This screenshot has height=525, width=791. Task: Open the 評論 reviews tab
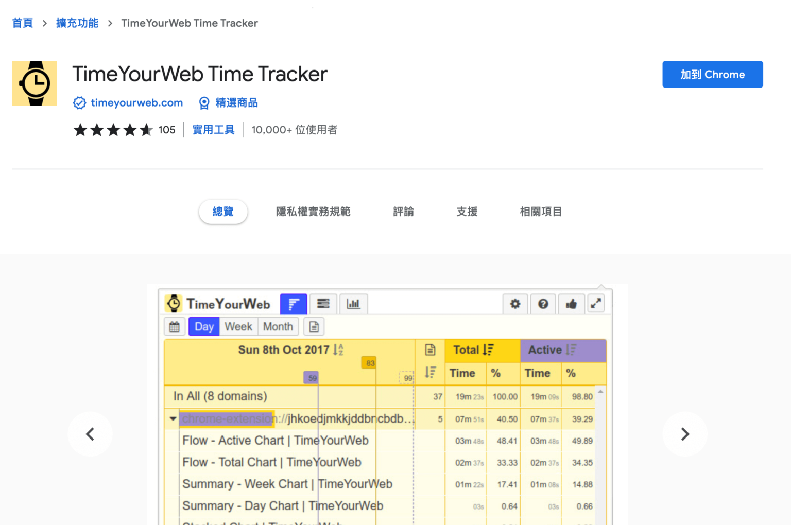(404, 212)
